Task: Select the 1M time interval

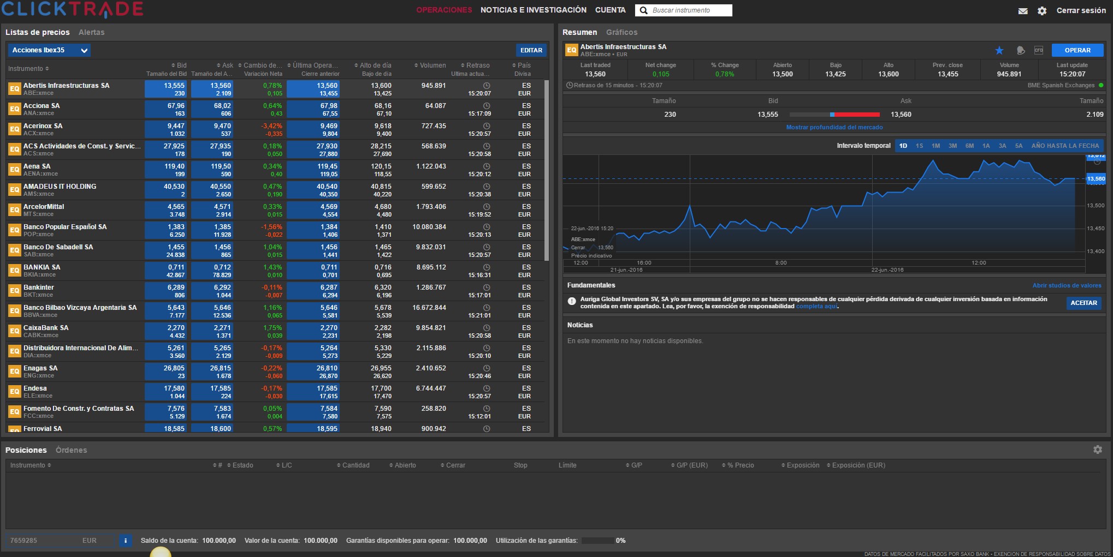Action: pyautogui.click(x=936, y=146)
